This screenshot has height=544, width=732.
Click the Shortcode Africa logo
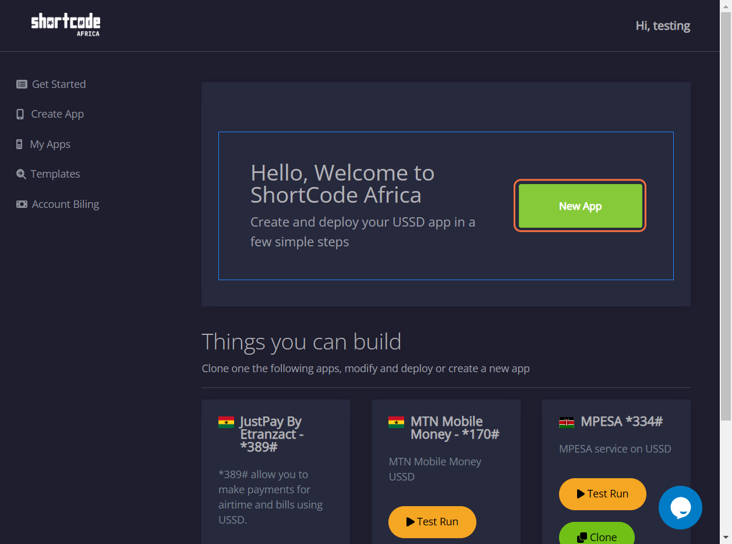[66, 25]
